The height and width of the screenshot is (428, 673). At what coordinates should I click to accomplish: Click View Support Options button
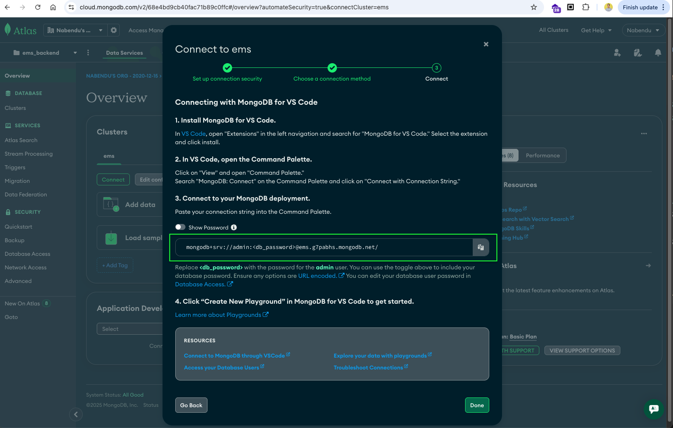582,350
